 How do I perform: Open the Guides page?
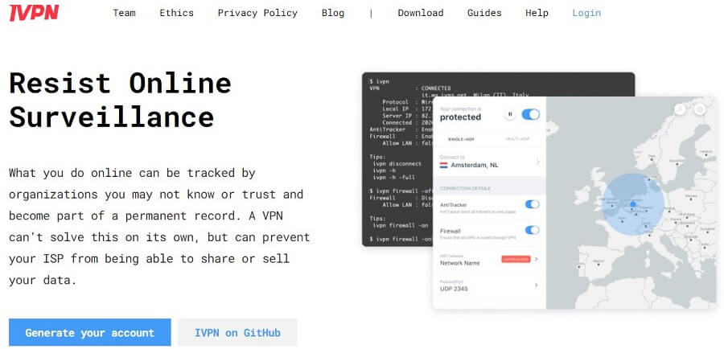(x=484, y=13)
